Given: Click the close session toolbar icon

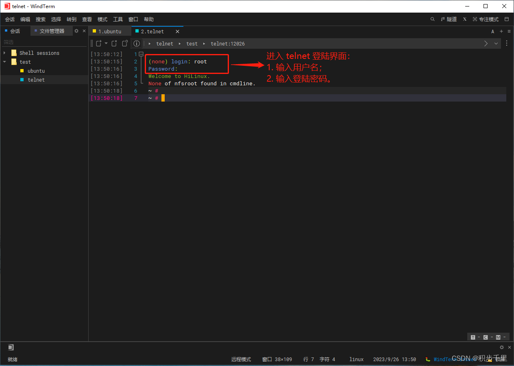Looking at the screenshot, I should tap(114, 43).
